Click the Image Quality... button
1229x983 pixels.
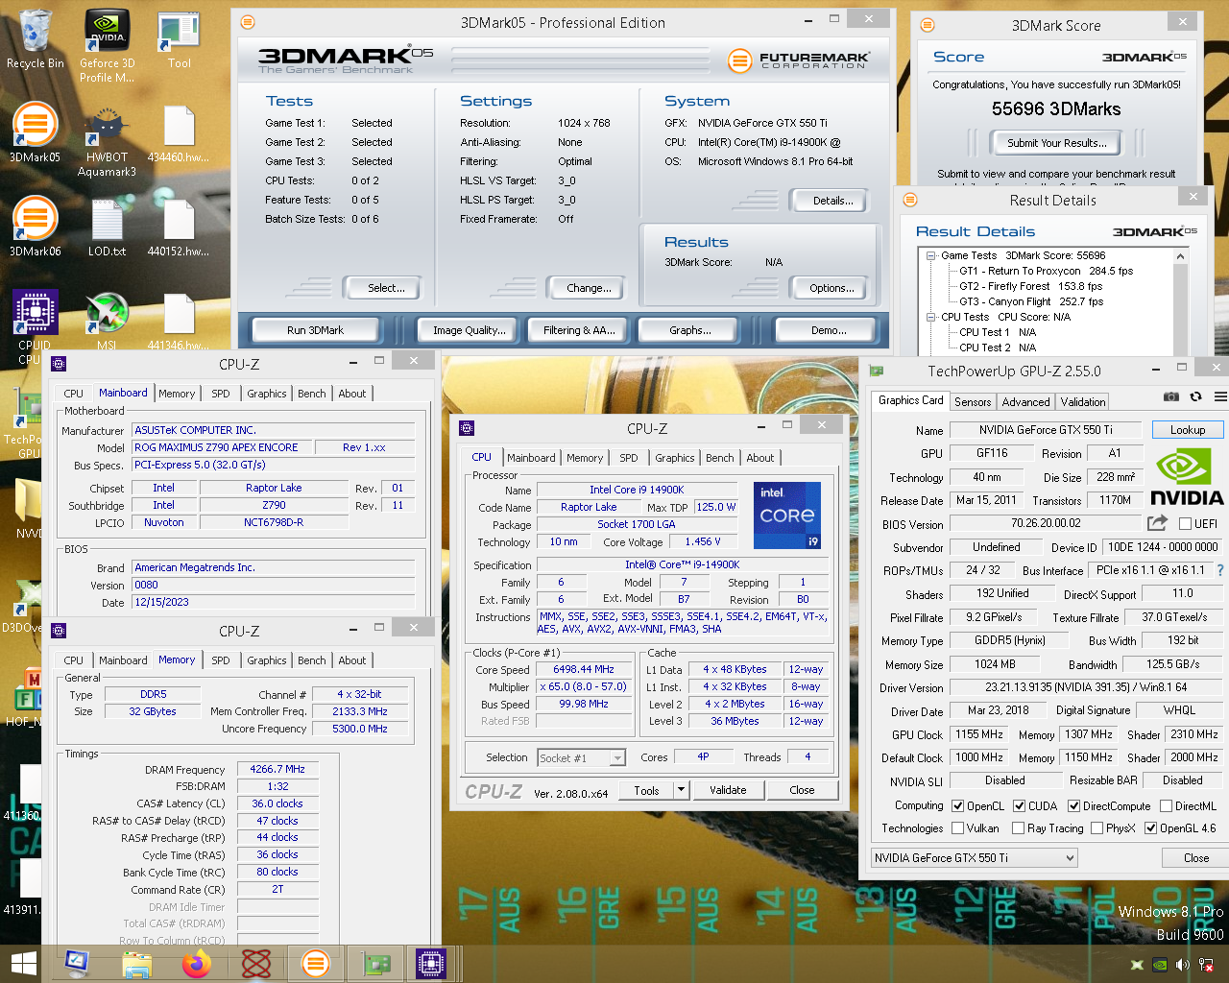[469, 330]
